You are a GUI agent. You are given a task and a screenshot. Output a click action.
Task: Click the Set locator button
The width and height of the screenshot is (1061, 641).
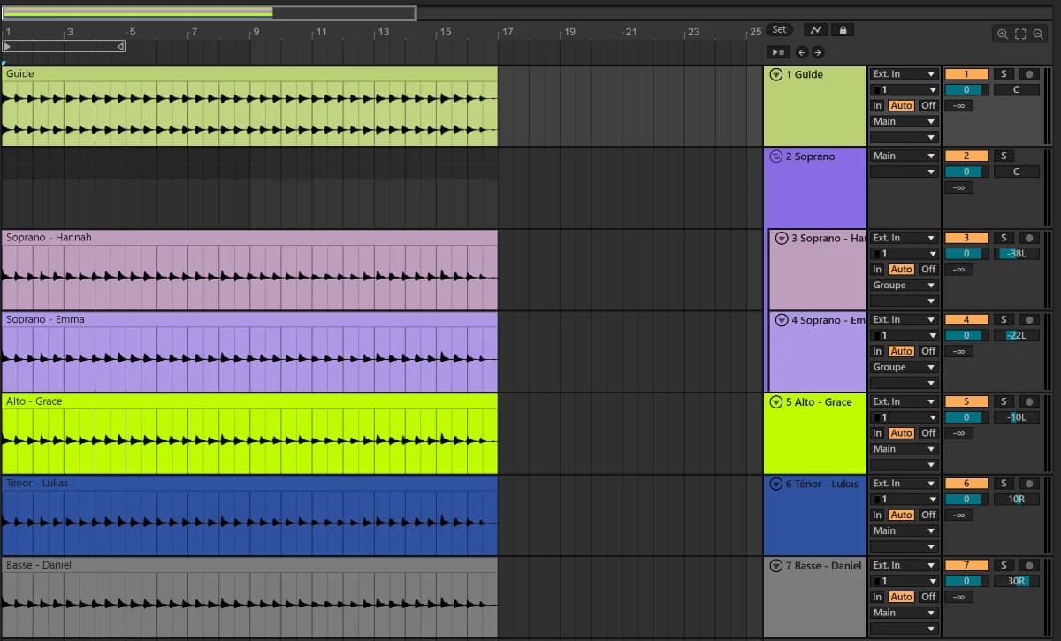click(x=779, y=30)
